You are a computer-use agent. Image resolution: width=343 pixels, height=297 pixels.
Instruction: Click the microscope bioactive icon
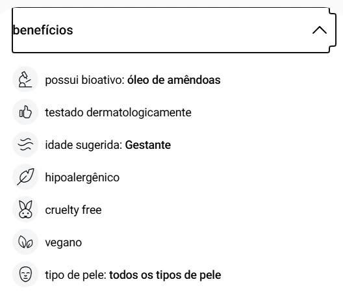point(25,79)
